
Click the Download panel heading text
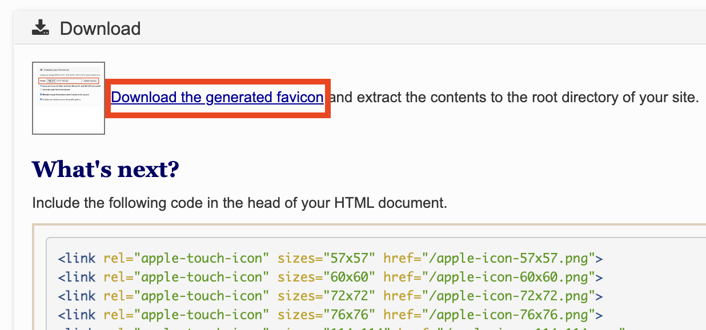tap(100, 29)
